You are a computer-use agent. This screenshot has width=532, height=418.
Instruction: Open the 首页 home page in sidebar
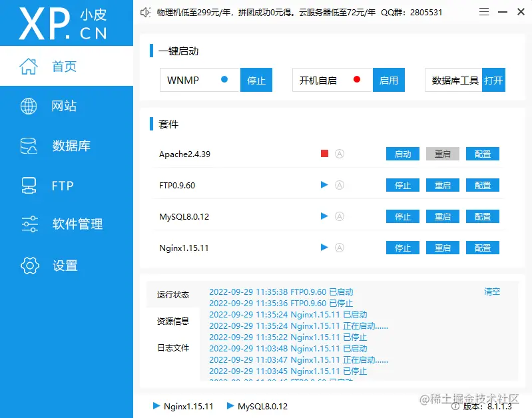point(67,66)
